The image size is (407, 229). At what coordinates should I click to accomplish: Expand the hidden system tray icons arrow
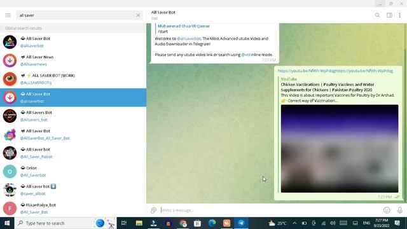coord(294,223)
